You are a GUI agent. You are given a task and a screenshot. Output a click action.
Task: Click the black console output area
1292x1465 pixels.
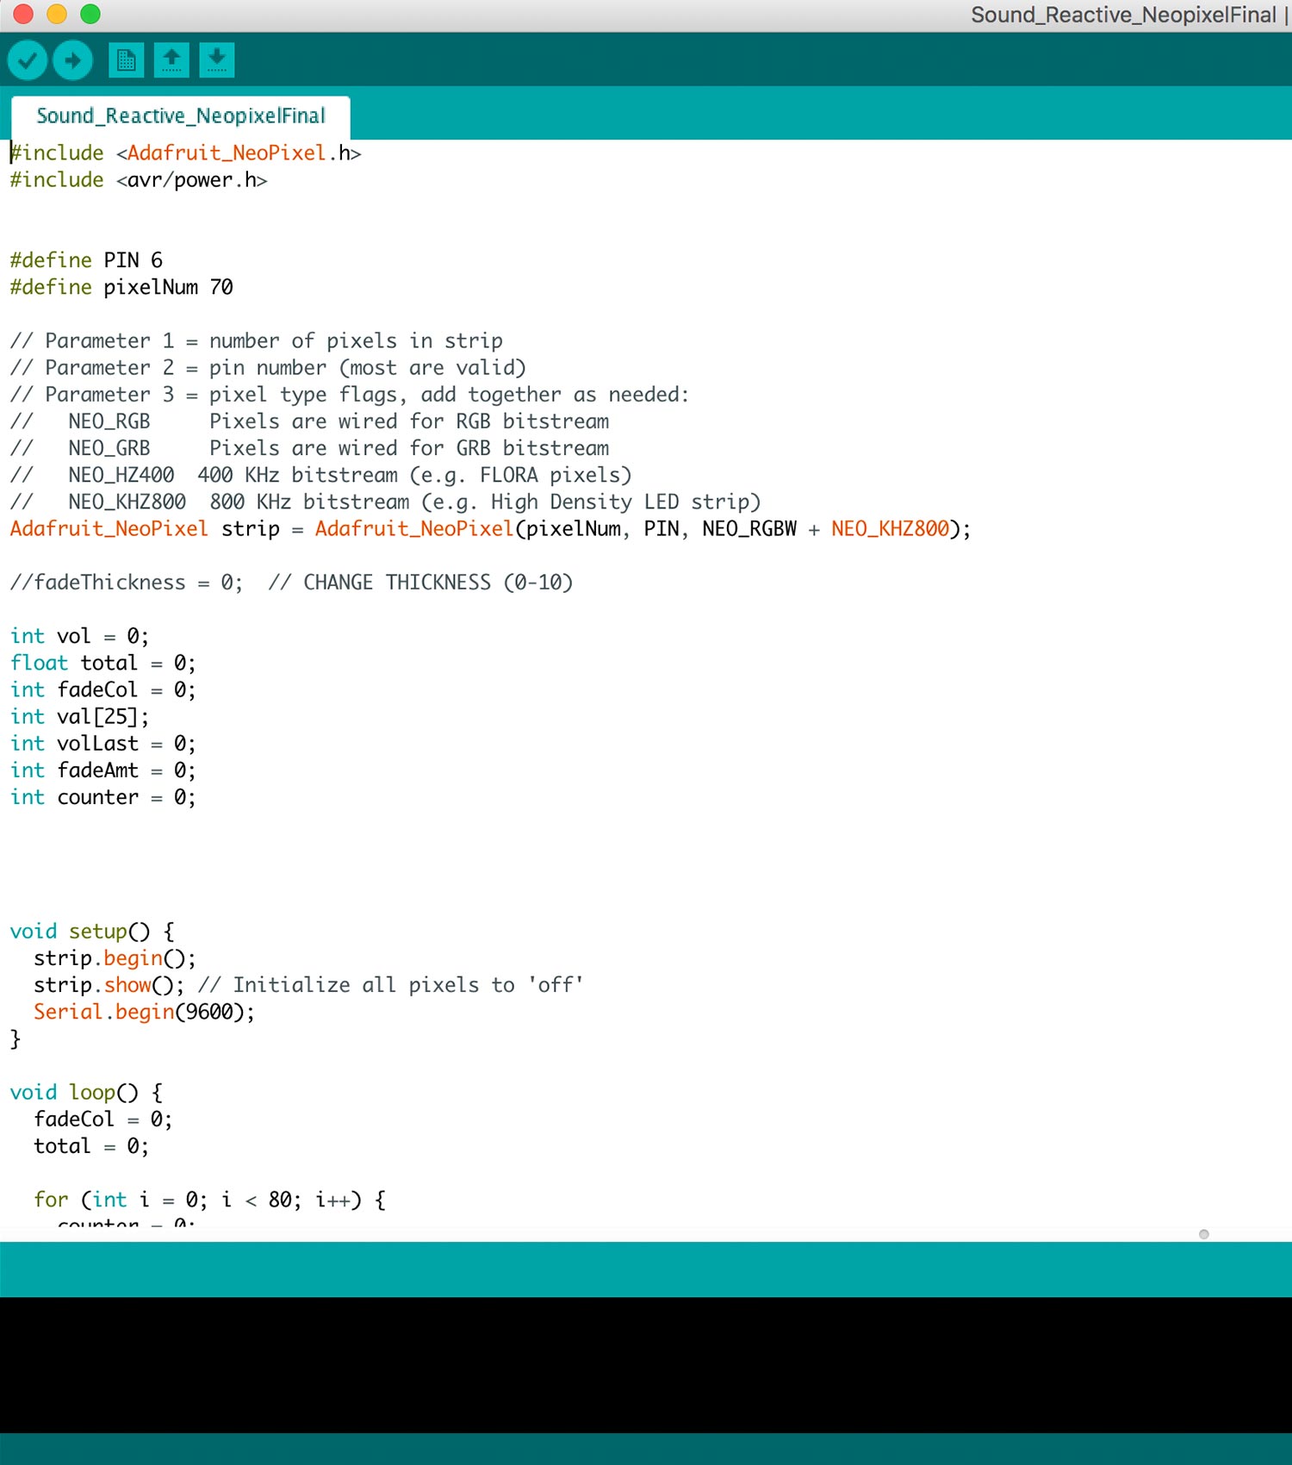click(646, 1365)
